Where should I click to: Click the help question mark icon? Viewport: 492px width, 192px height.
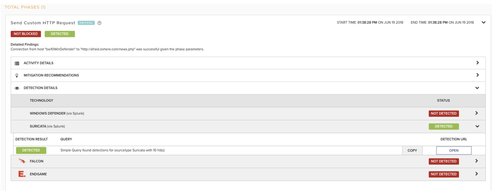[100, 23]
